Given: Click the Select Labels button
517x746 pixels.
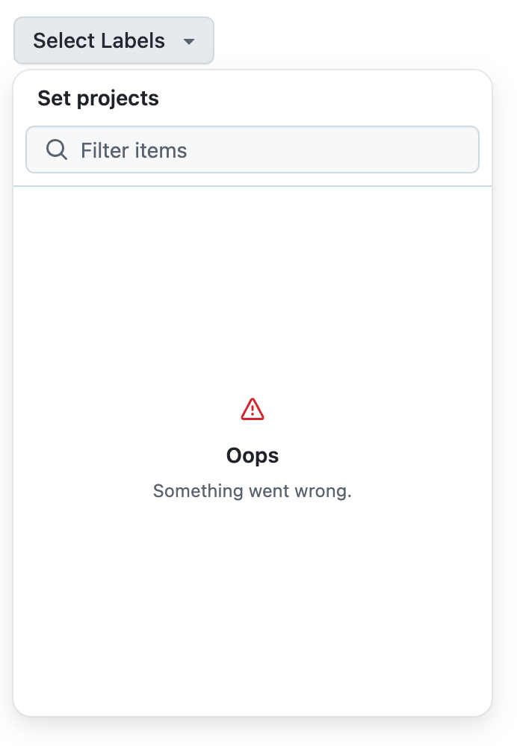Looking at the screenshot, I should [114, 40].
